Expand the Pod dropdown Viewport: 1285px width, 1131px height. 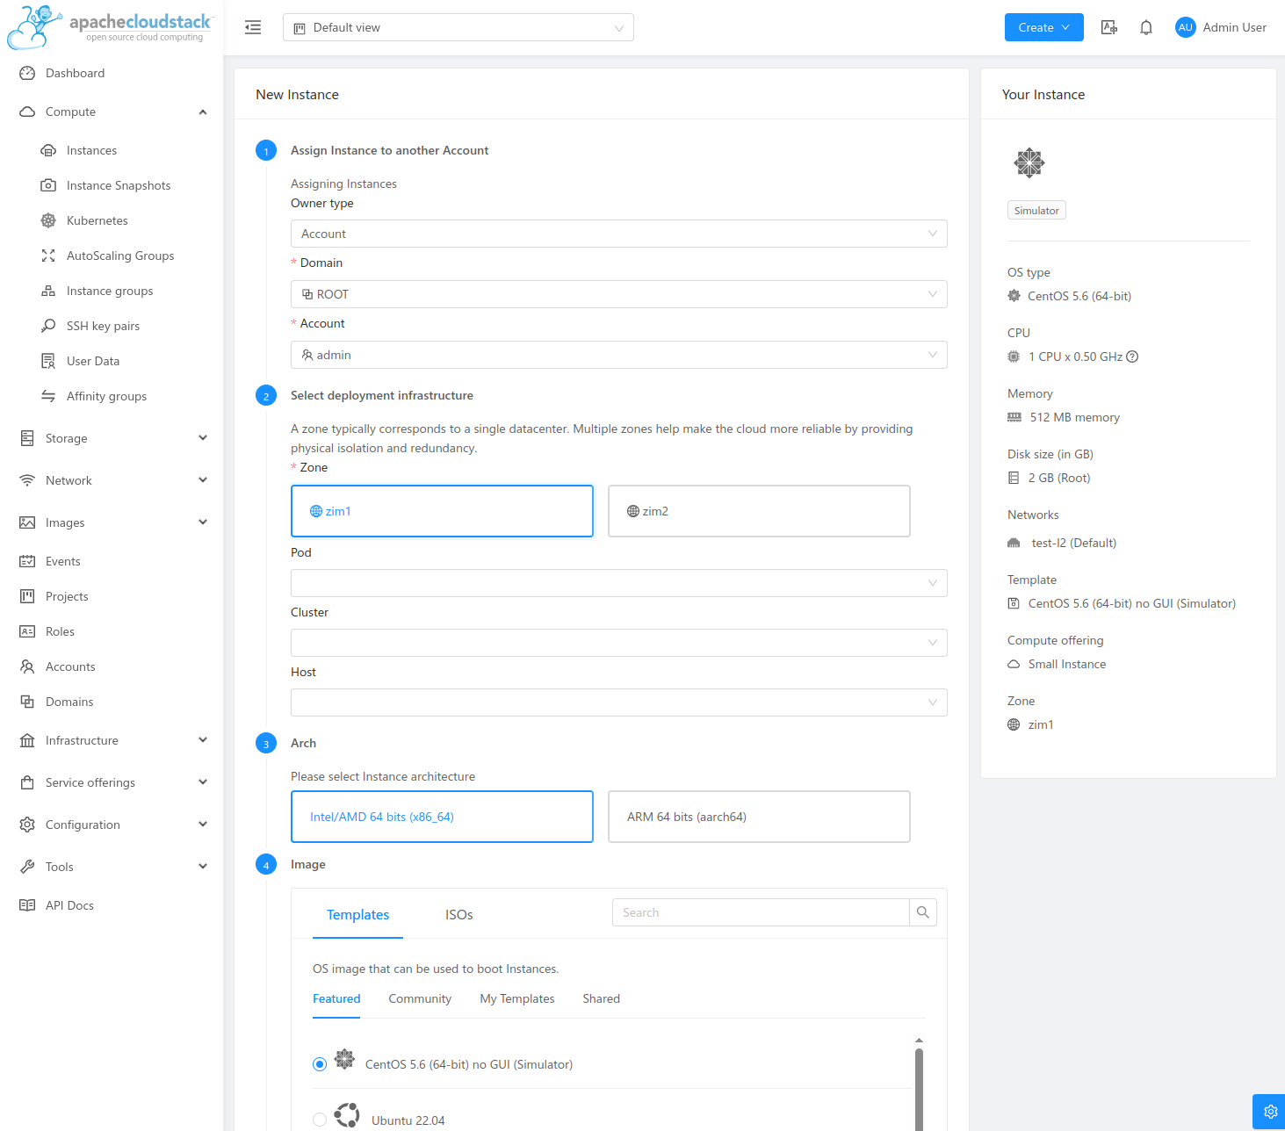coord(618,583)
